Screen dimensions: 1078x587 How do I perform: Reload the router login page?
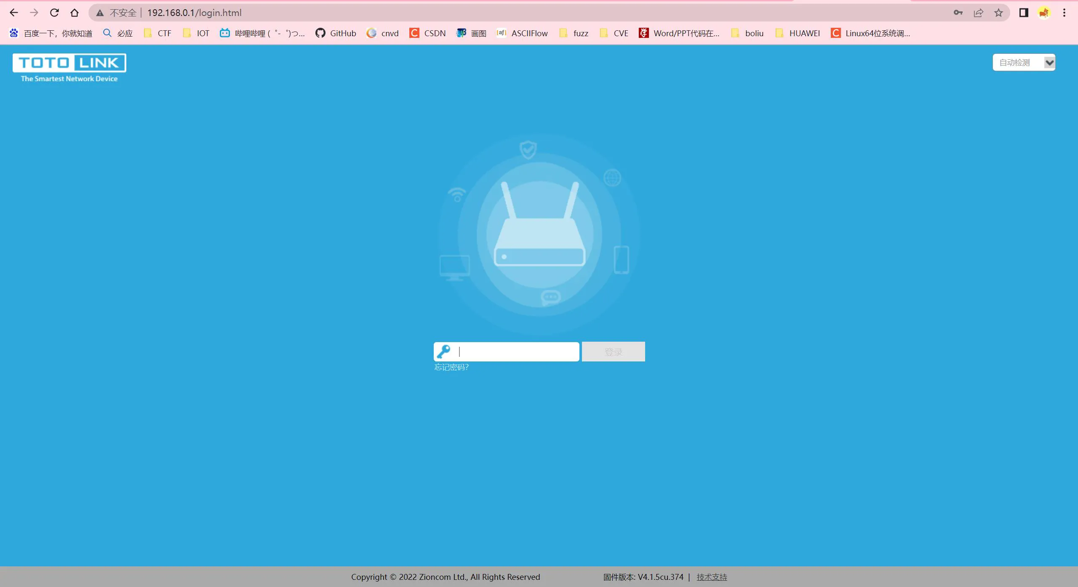pos(54,13)
